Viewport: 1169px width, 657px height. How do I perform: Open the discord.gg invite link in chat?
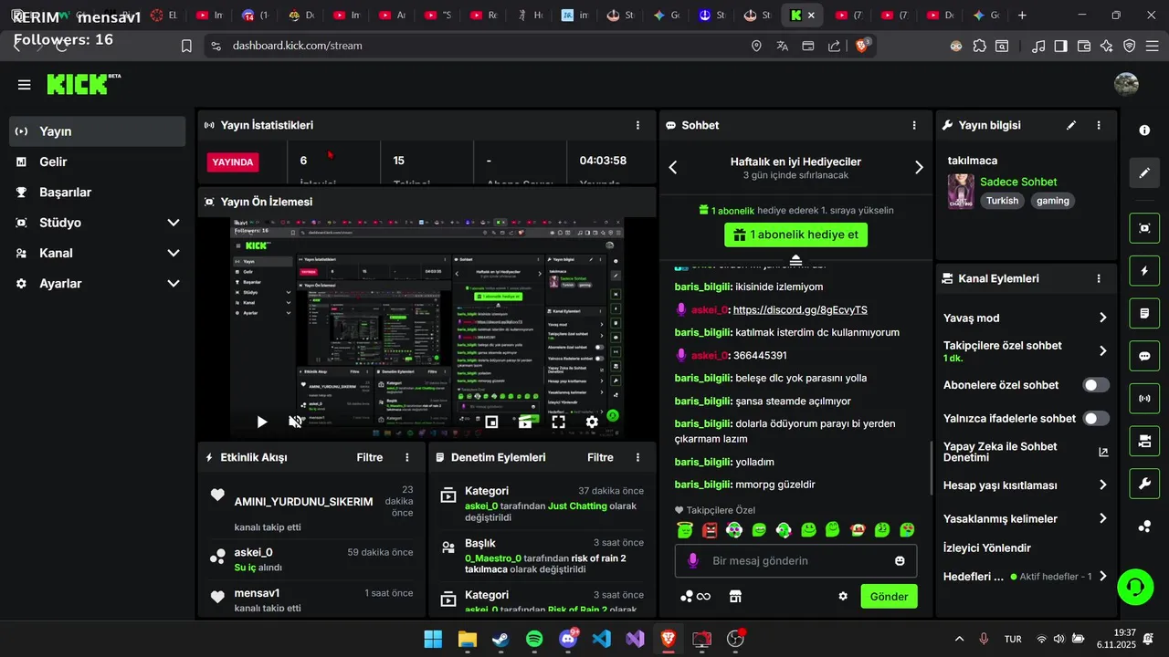click(x=800, y=310)
